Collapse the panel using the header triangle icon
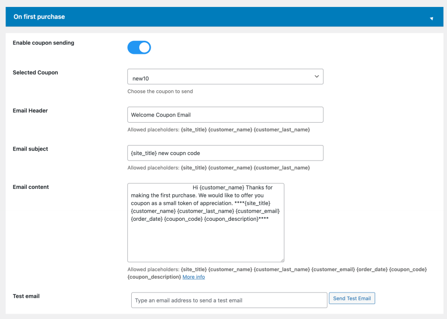The image size is (447, 319). pos(432,18)
